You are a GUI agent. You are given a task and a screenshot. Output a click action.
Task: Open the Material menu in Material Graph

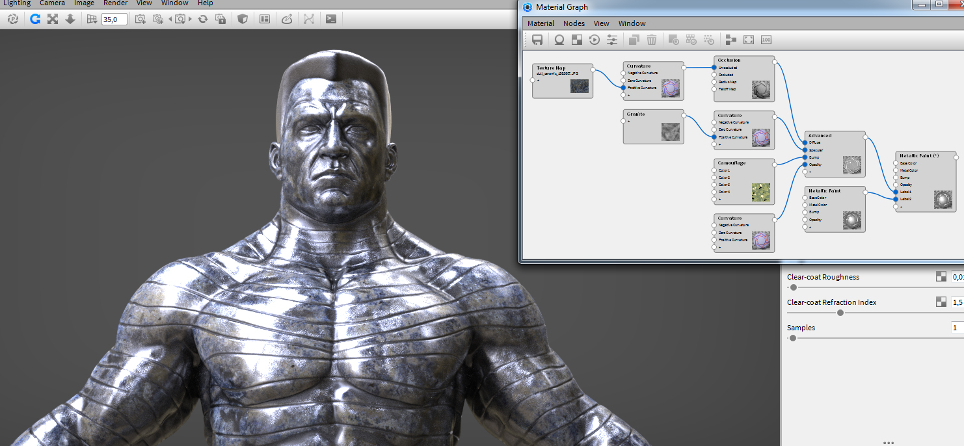pos(541,23)
